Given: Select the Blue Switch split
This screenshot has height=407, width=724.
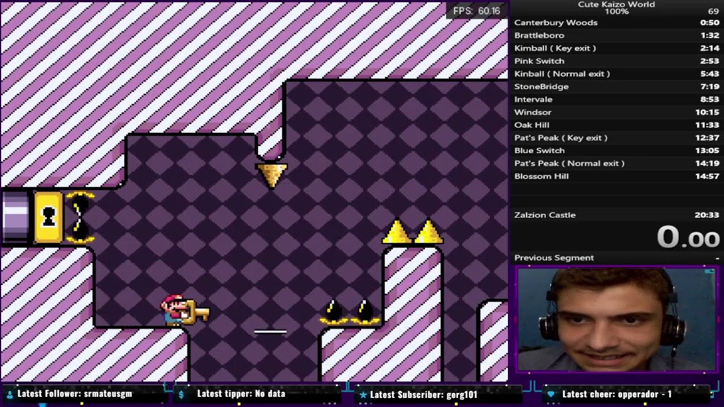Looking at the screenshot, I should tap(617, 150).
